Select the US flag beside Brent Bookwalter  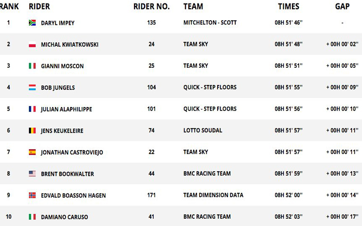click(32, 174)
